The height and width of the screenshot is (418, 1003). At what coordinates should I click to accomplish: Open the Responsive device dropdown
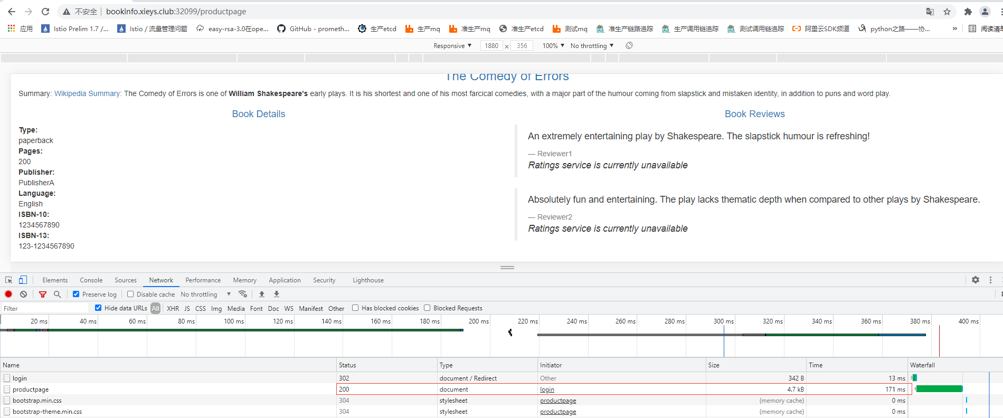click(452, 46)
